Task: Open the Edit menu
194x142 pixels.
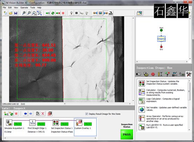Action: 10,8
